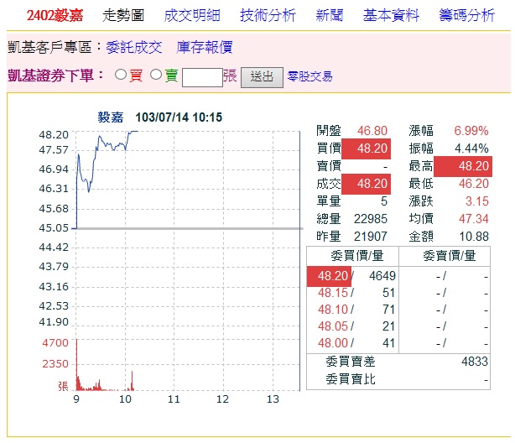Click the 均價 value 47.34
This screenshot has height=443, width=515.
point(474,219)
